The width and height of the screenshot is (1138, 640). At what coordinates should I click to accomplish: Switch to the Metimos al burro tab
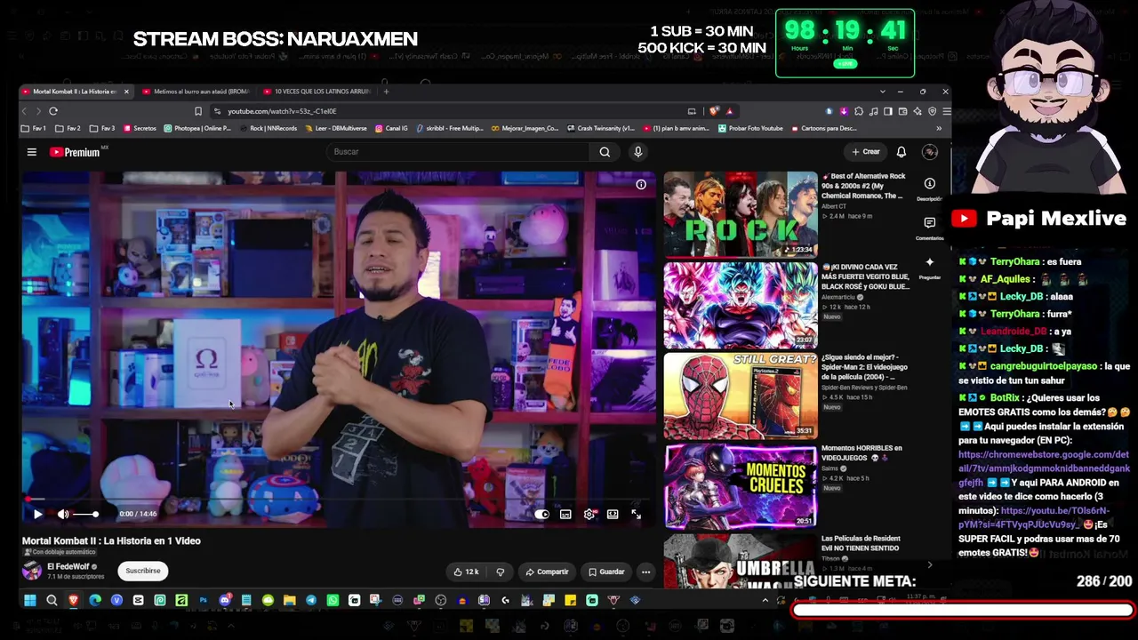[196, 92]
